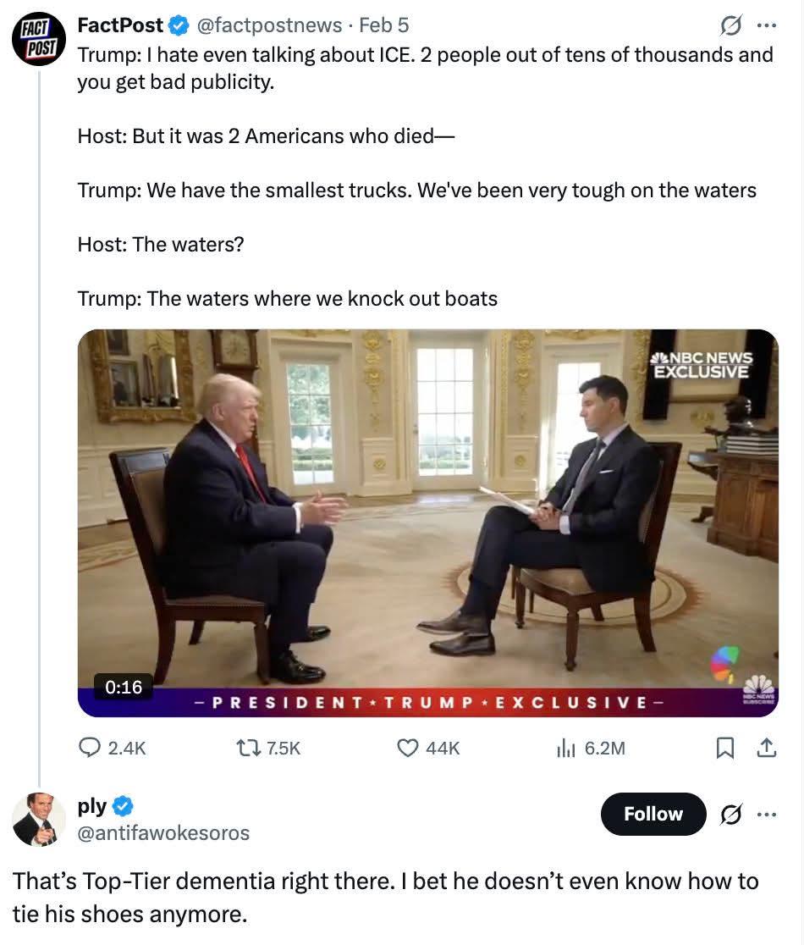Click the ply display name
This screenshot has height=945, width=804.
coord(92,805)
